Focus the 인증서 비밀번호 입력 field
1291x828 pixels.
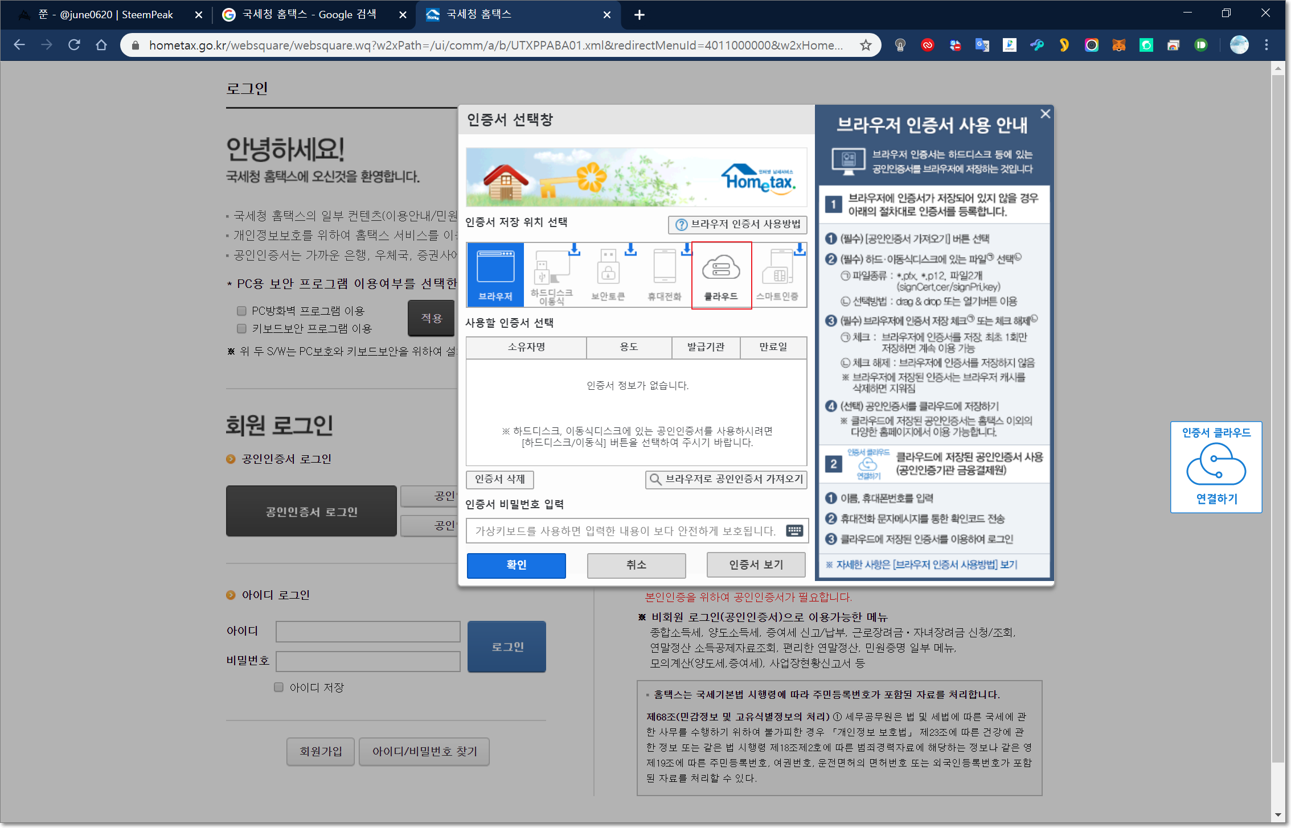coord(625,530)
